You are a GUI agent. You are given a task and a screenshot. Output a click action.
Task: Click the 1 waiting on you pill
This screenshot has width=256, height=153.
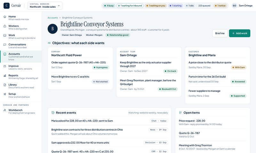(x=156, y=5)
